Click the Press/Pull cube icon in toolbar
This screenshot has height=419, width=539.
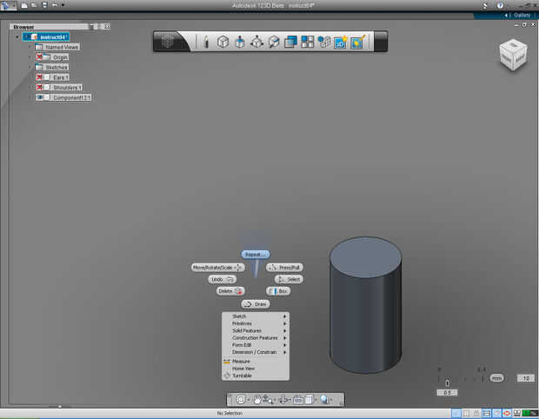[x=240, y=42]
